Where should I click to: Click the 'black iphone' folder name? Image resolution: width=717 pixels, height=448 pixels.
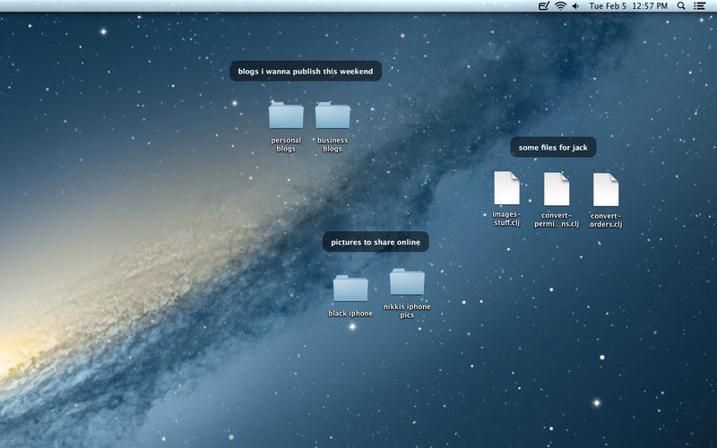point(350,313)
